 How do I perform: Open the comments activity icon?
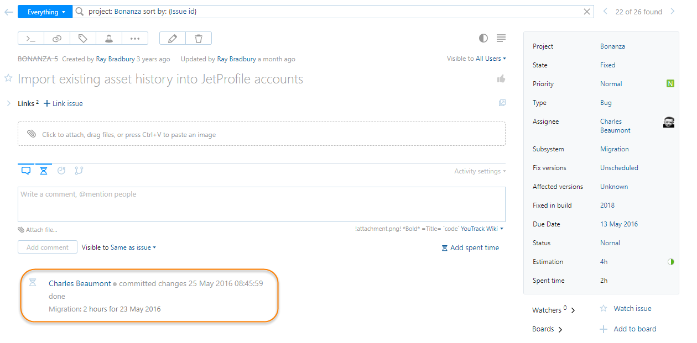click(25, 171)
